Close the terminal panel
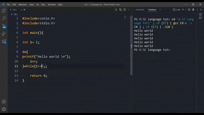Image resolution: width=204 pixels, height=115 pixels. 201,10
